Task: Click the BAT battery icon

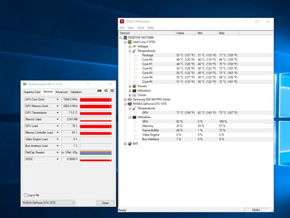Action: pyautogui.click(x=130, y=144)
